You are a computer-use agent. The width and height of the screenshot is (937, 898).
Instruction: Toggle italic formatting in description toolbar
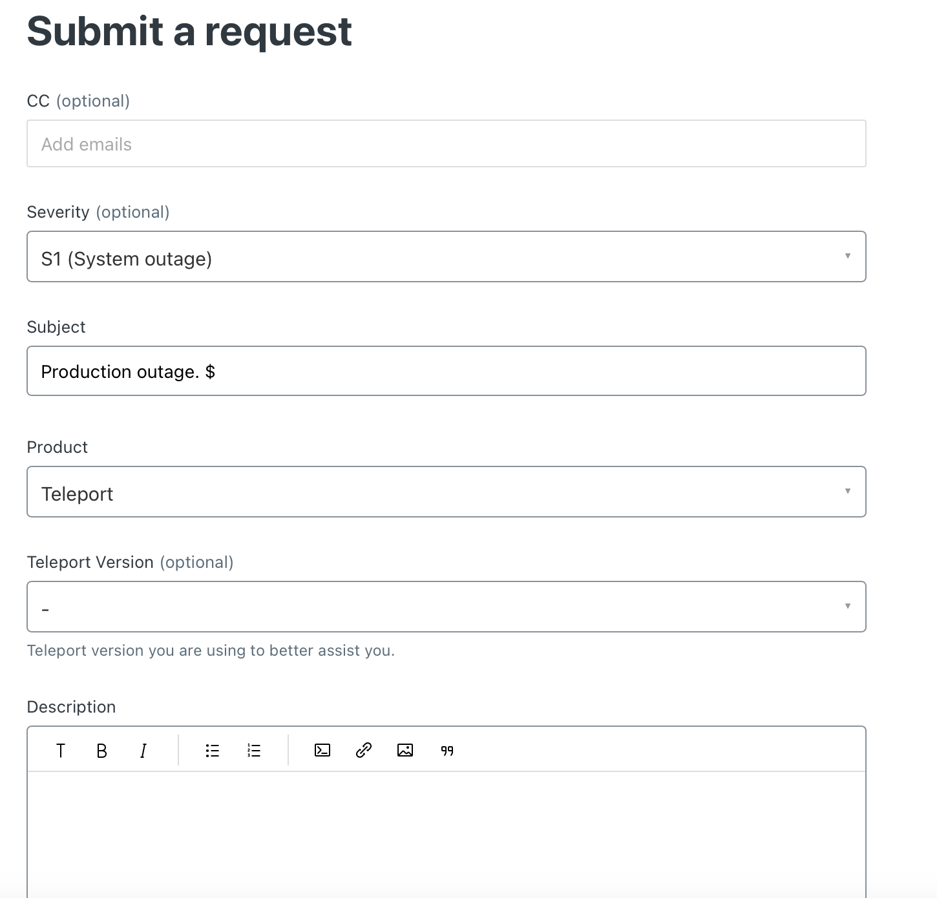[143, 750]
